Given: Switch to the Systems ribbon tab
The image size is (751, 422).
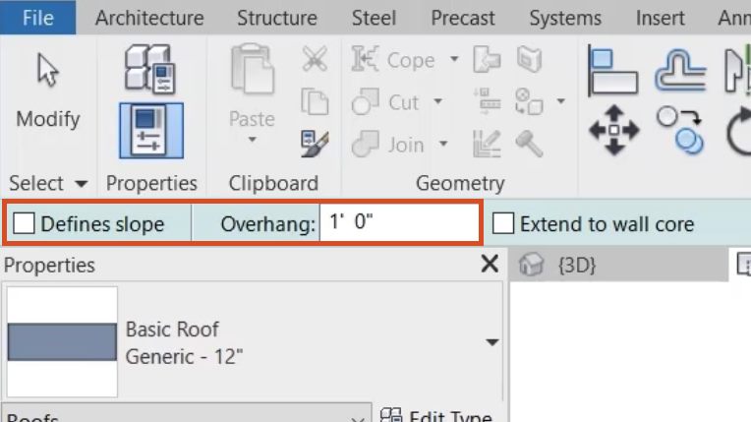Looking at the screenshot, I should 565,19.
